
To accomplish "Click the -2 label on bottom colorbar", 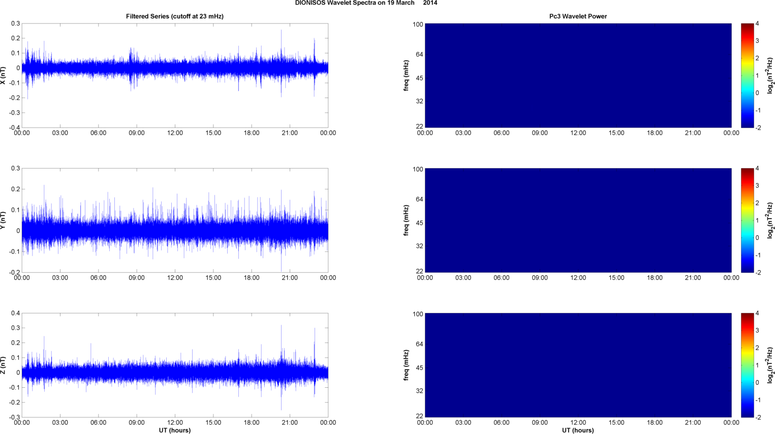I will pos(758,417).
